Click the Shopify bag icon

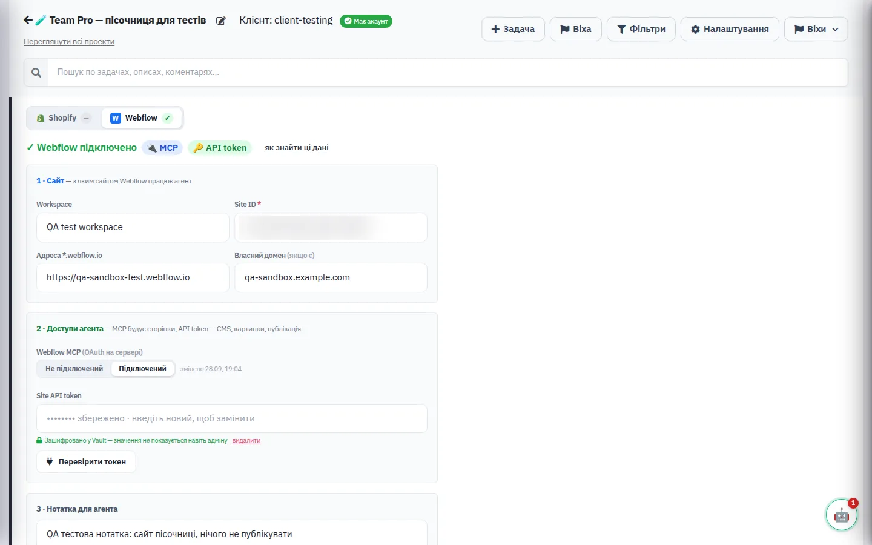[41, 118]
